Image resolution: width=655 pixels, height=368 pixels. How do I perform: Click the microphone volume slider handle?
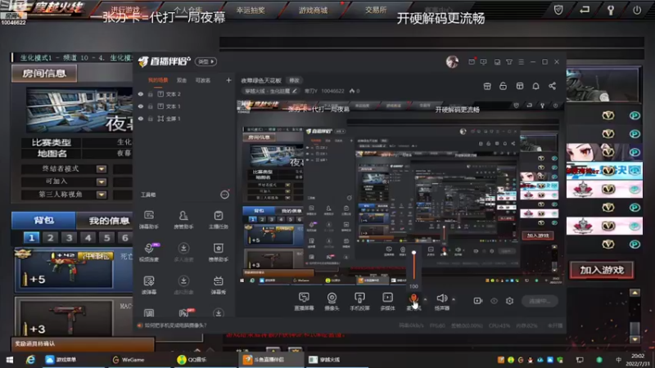click(x=413, y=253)
